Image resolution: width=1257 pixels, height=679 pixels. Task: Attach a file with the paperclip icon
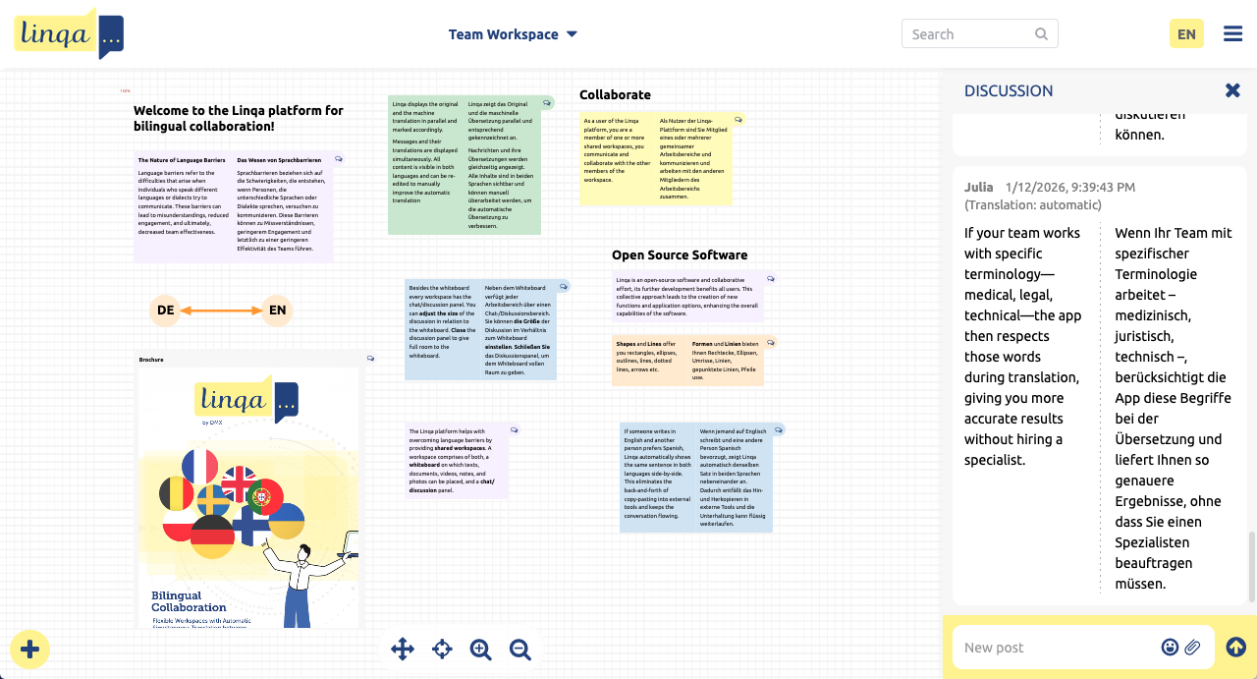1194,647
